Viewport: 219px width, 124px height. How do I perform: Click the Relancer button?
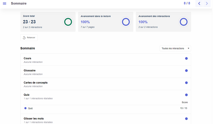click(29, 38)
